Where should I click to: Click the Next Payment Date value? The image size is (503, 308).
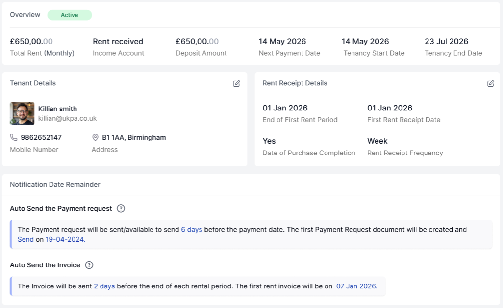282,42
